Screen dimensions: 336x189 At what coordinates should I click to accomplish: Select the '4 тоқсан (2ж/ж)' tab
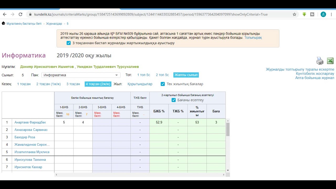(x=98, y=84)
